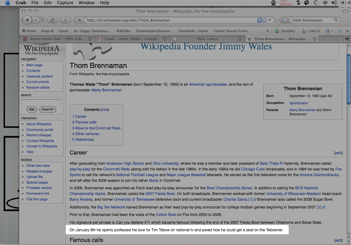
Task: Open the Marty Brennaman link in intro
Action: [106, 90]
